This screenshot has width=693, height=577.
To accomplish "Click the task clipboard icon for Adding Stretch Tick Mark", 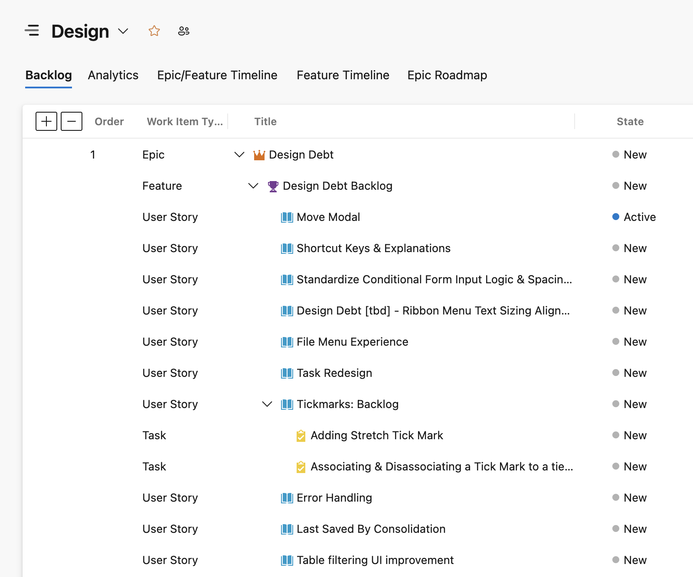I will click(x=301, y=436).
